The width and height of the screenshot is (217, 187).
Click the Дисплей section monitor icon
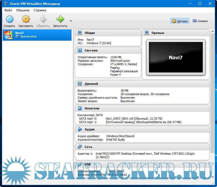[x=80, y=84]
